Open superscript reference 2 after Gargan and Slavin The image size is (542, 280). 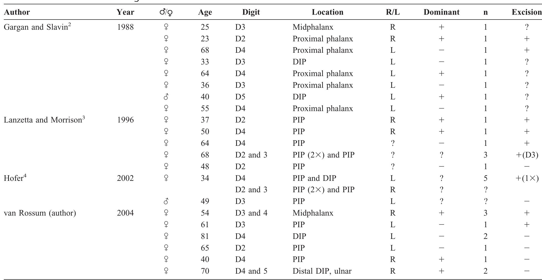point(69,25)
